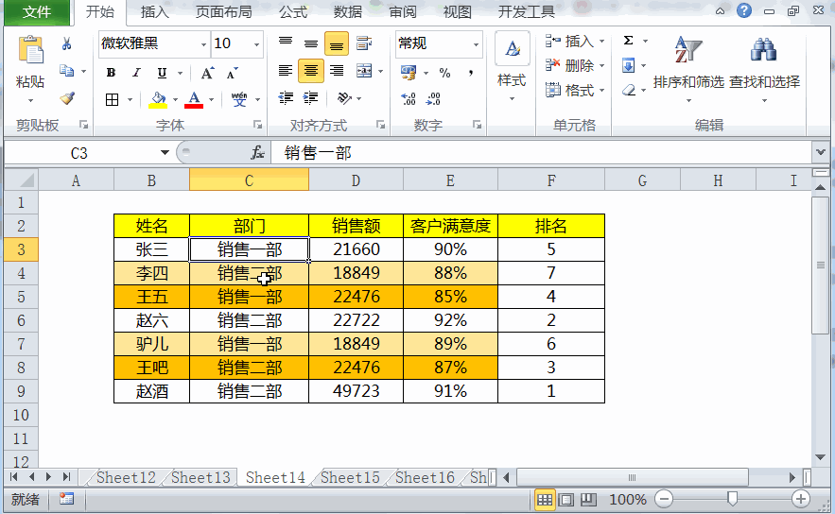Click zoom out minus button

[664, 499]
